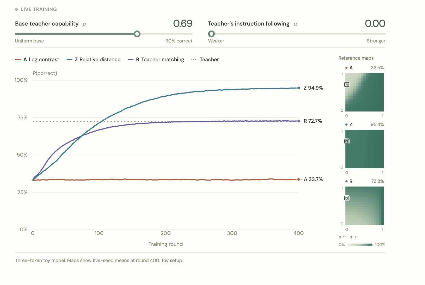Screen dimensions: 425x285
Task: Click the 'Training round' axis title
Action: (x=166, y=244)
